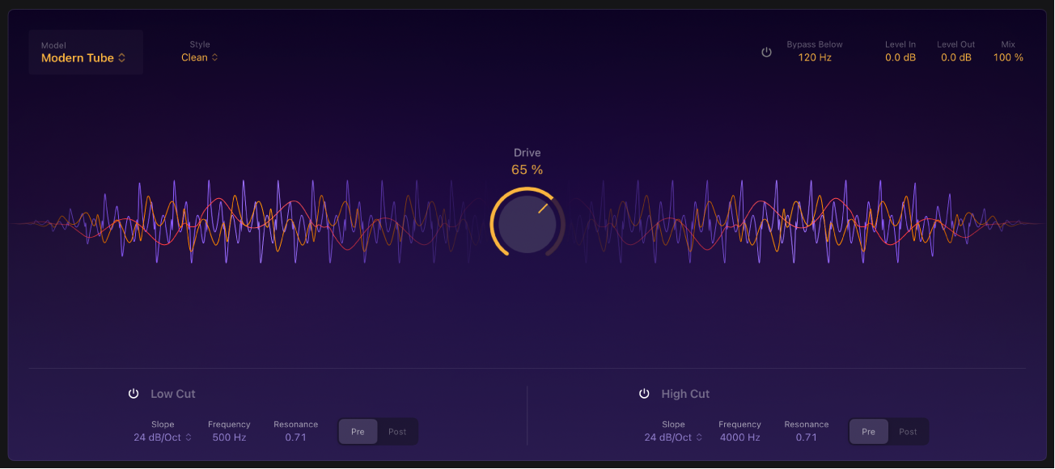This screenshot has height=469, width=1055.
Task: Click the Level In 0.0 dB value
Action: coord(900,58)
